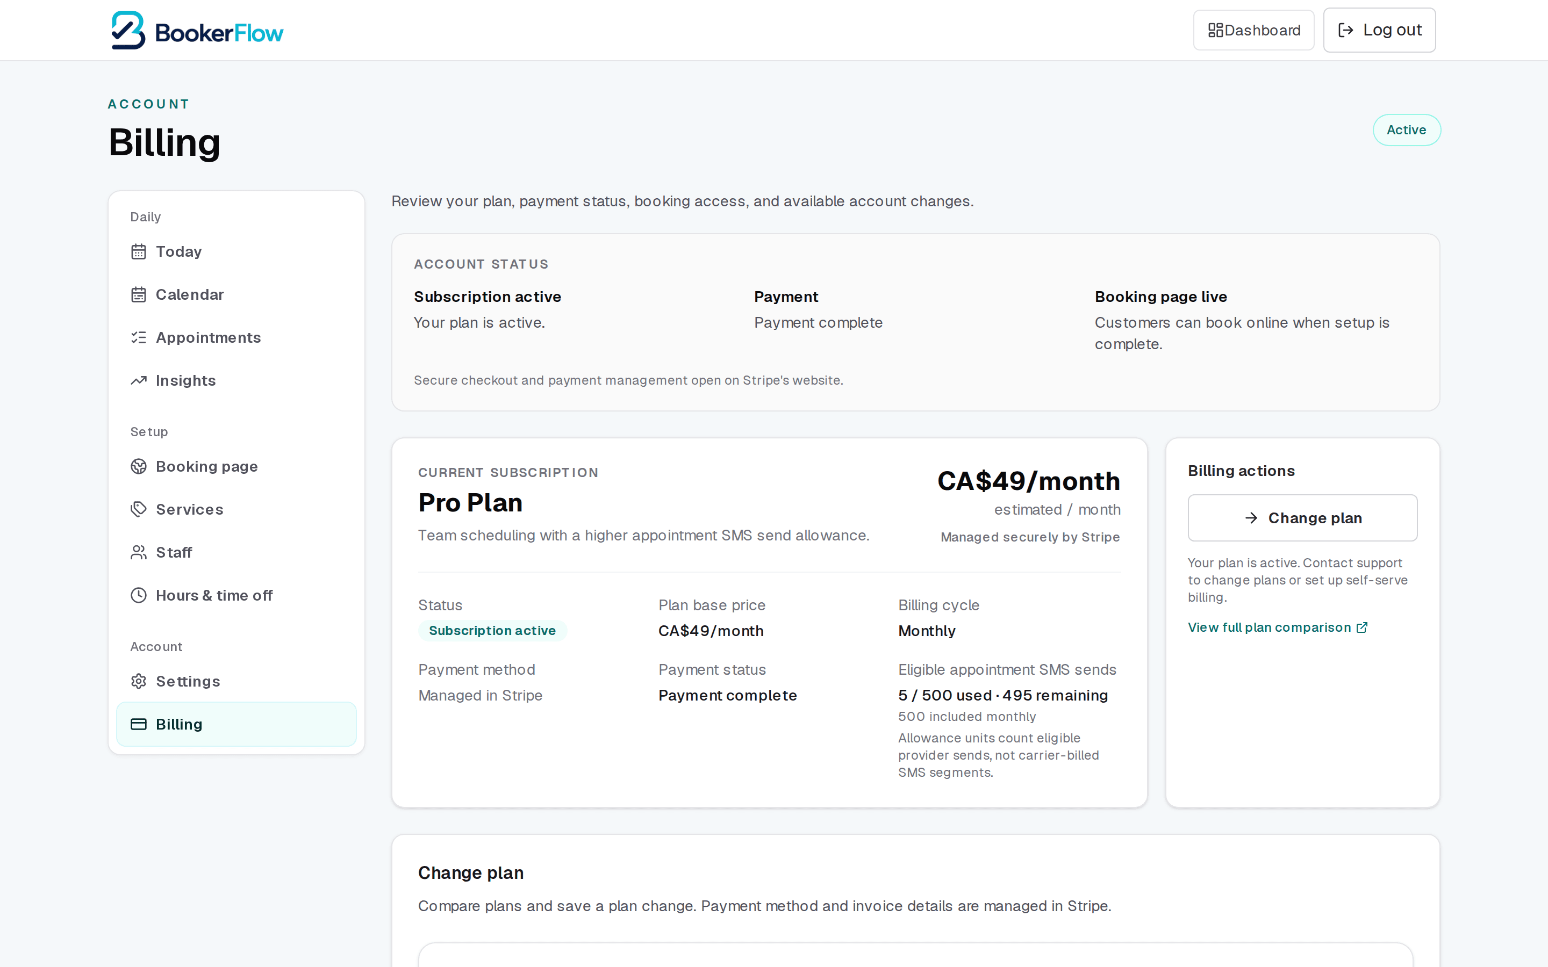Click the Subscription active status pill
The height and width of the screenshot is (967, 1548).
[492, 631]
